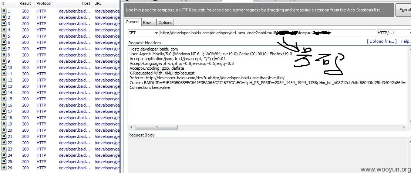Image resolution: width=411 pixels, height=173 pixels.
Task: Sort sessions by the Result column header
Action: coord(25,3)
